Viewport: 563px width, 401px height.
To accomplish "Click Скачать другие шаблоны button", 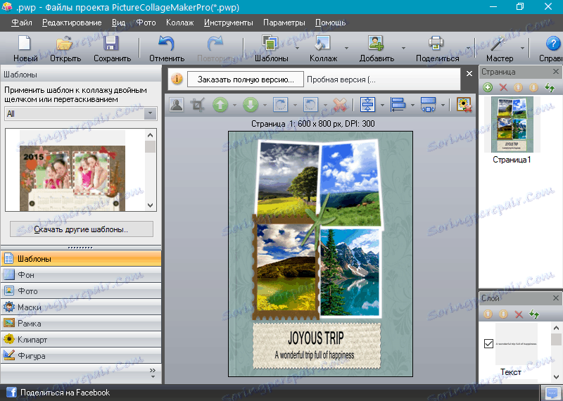I will 82,229.
